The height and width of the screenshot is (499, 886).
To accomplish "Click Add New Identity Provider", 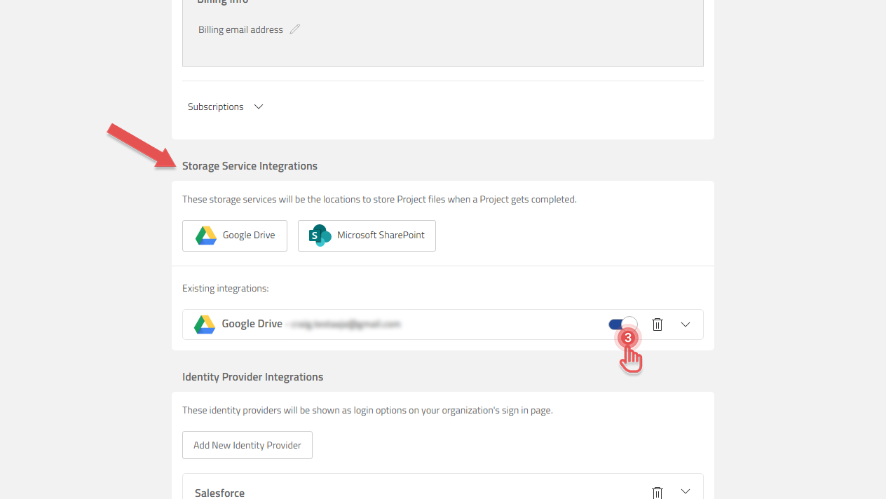I will 247,444.
